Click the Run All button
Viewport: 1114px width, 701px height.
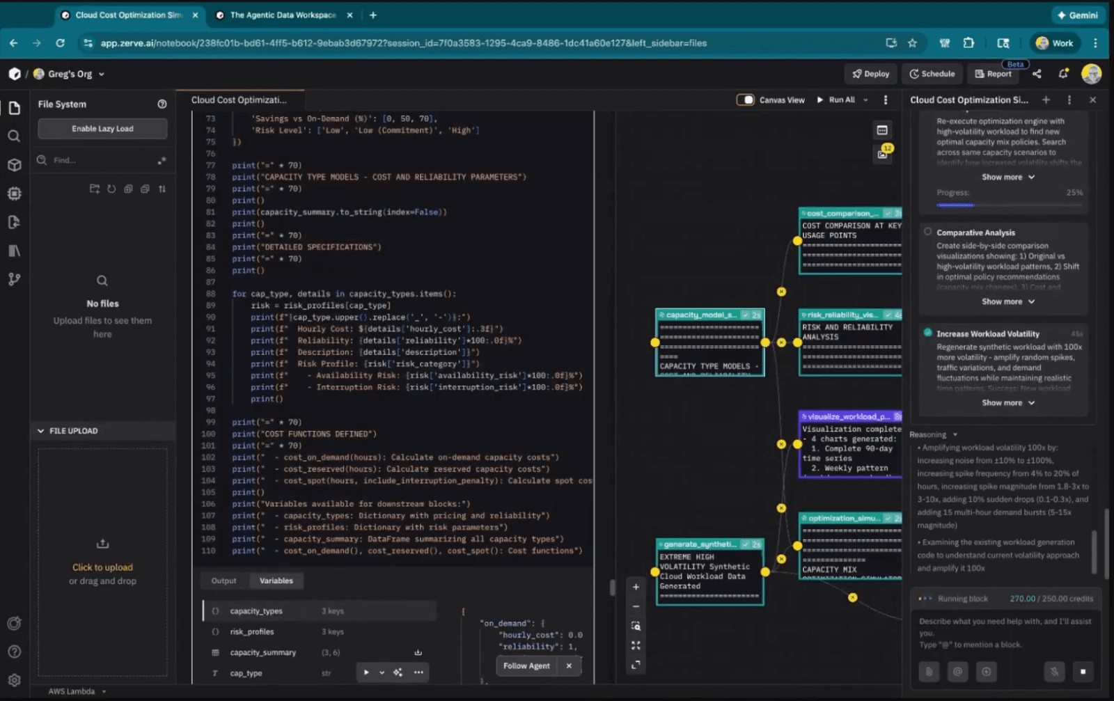coord(835,100)
